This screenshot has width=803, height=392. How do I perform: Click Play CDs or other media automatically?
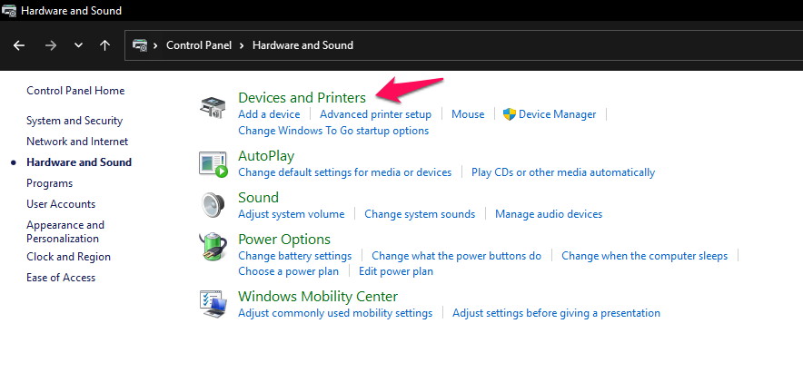click(563, 172)
